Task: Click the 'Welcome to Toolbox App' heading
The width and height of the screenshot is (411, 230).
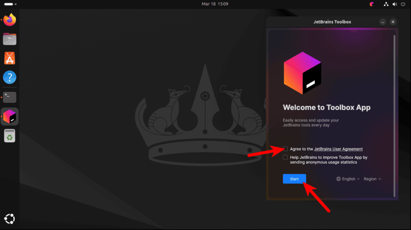Action: tap(327, 108)
